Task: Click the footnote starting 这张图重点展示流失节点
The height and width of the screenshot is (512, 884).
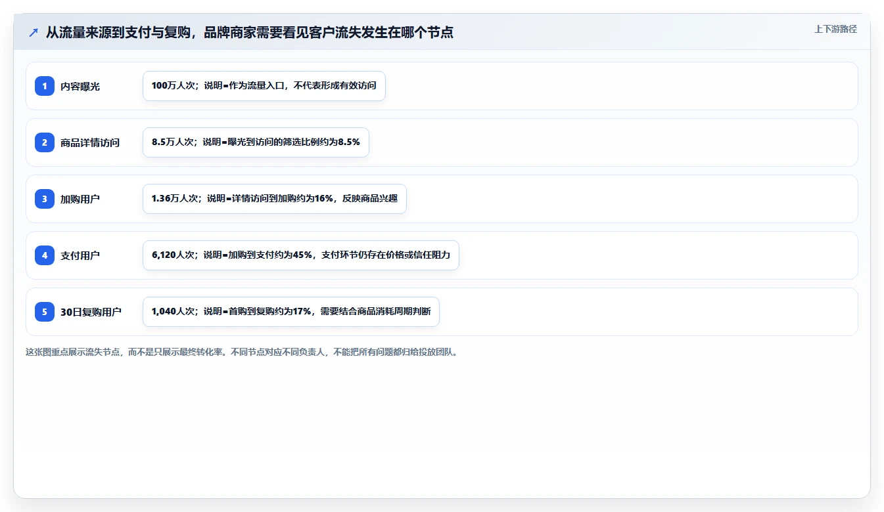Action: pyautogui.click(x=241, y=352)
